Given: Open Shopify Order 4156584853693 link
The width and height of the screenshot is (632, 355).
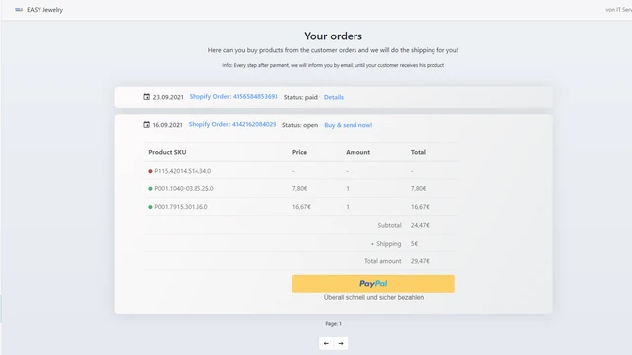Looking at the screenshot, I should [233, 97].
